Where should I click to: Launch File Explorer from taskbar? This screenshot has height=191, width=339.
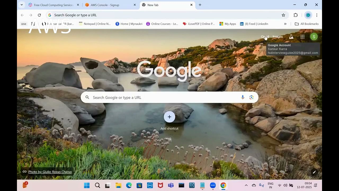coord(118,185)
